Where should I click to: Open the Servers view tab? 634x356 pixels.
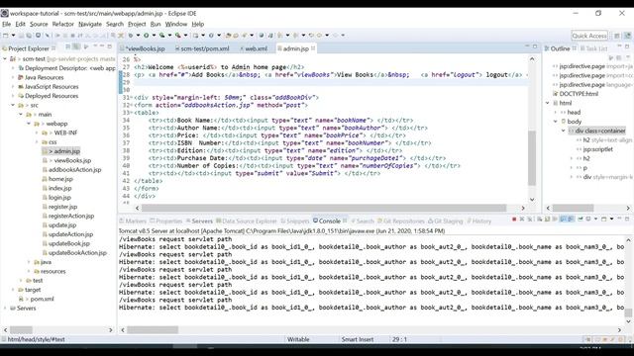pyautogui.click(x=199, y=222)
